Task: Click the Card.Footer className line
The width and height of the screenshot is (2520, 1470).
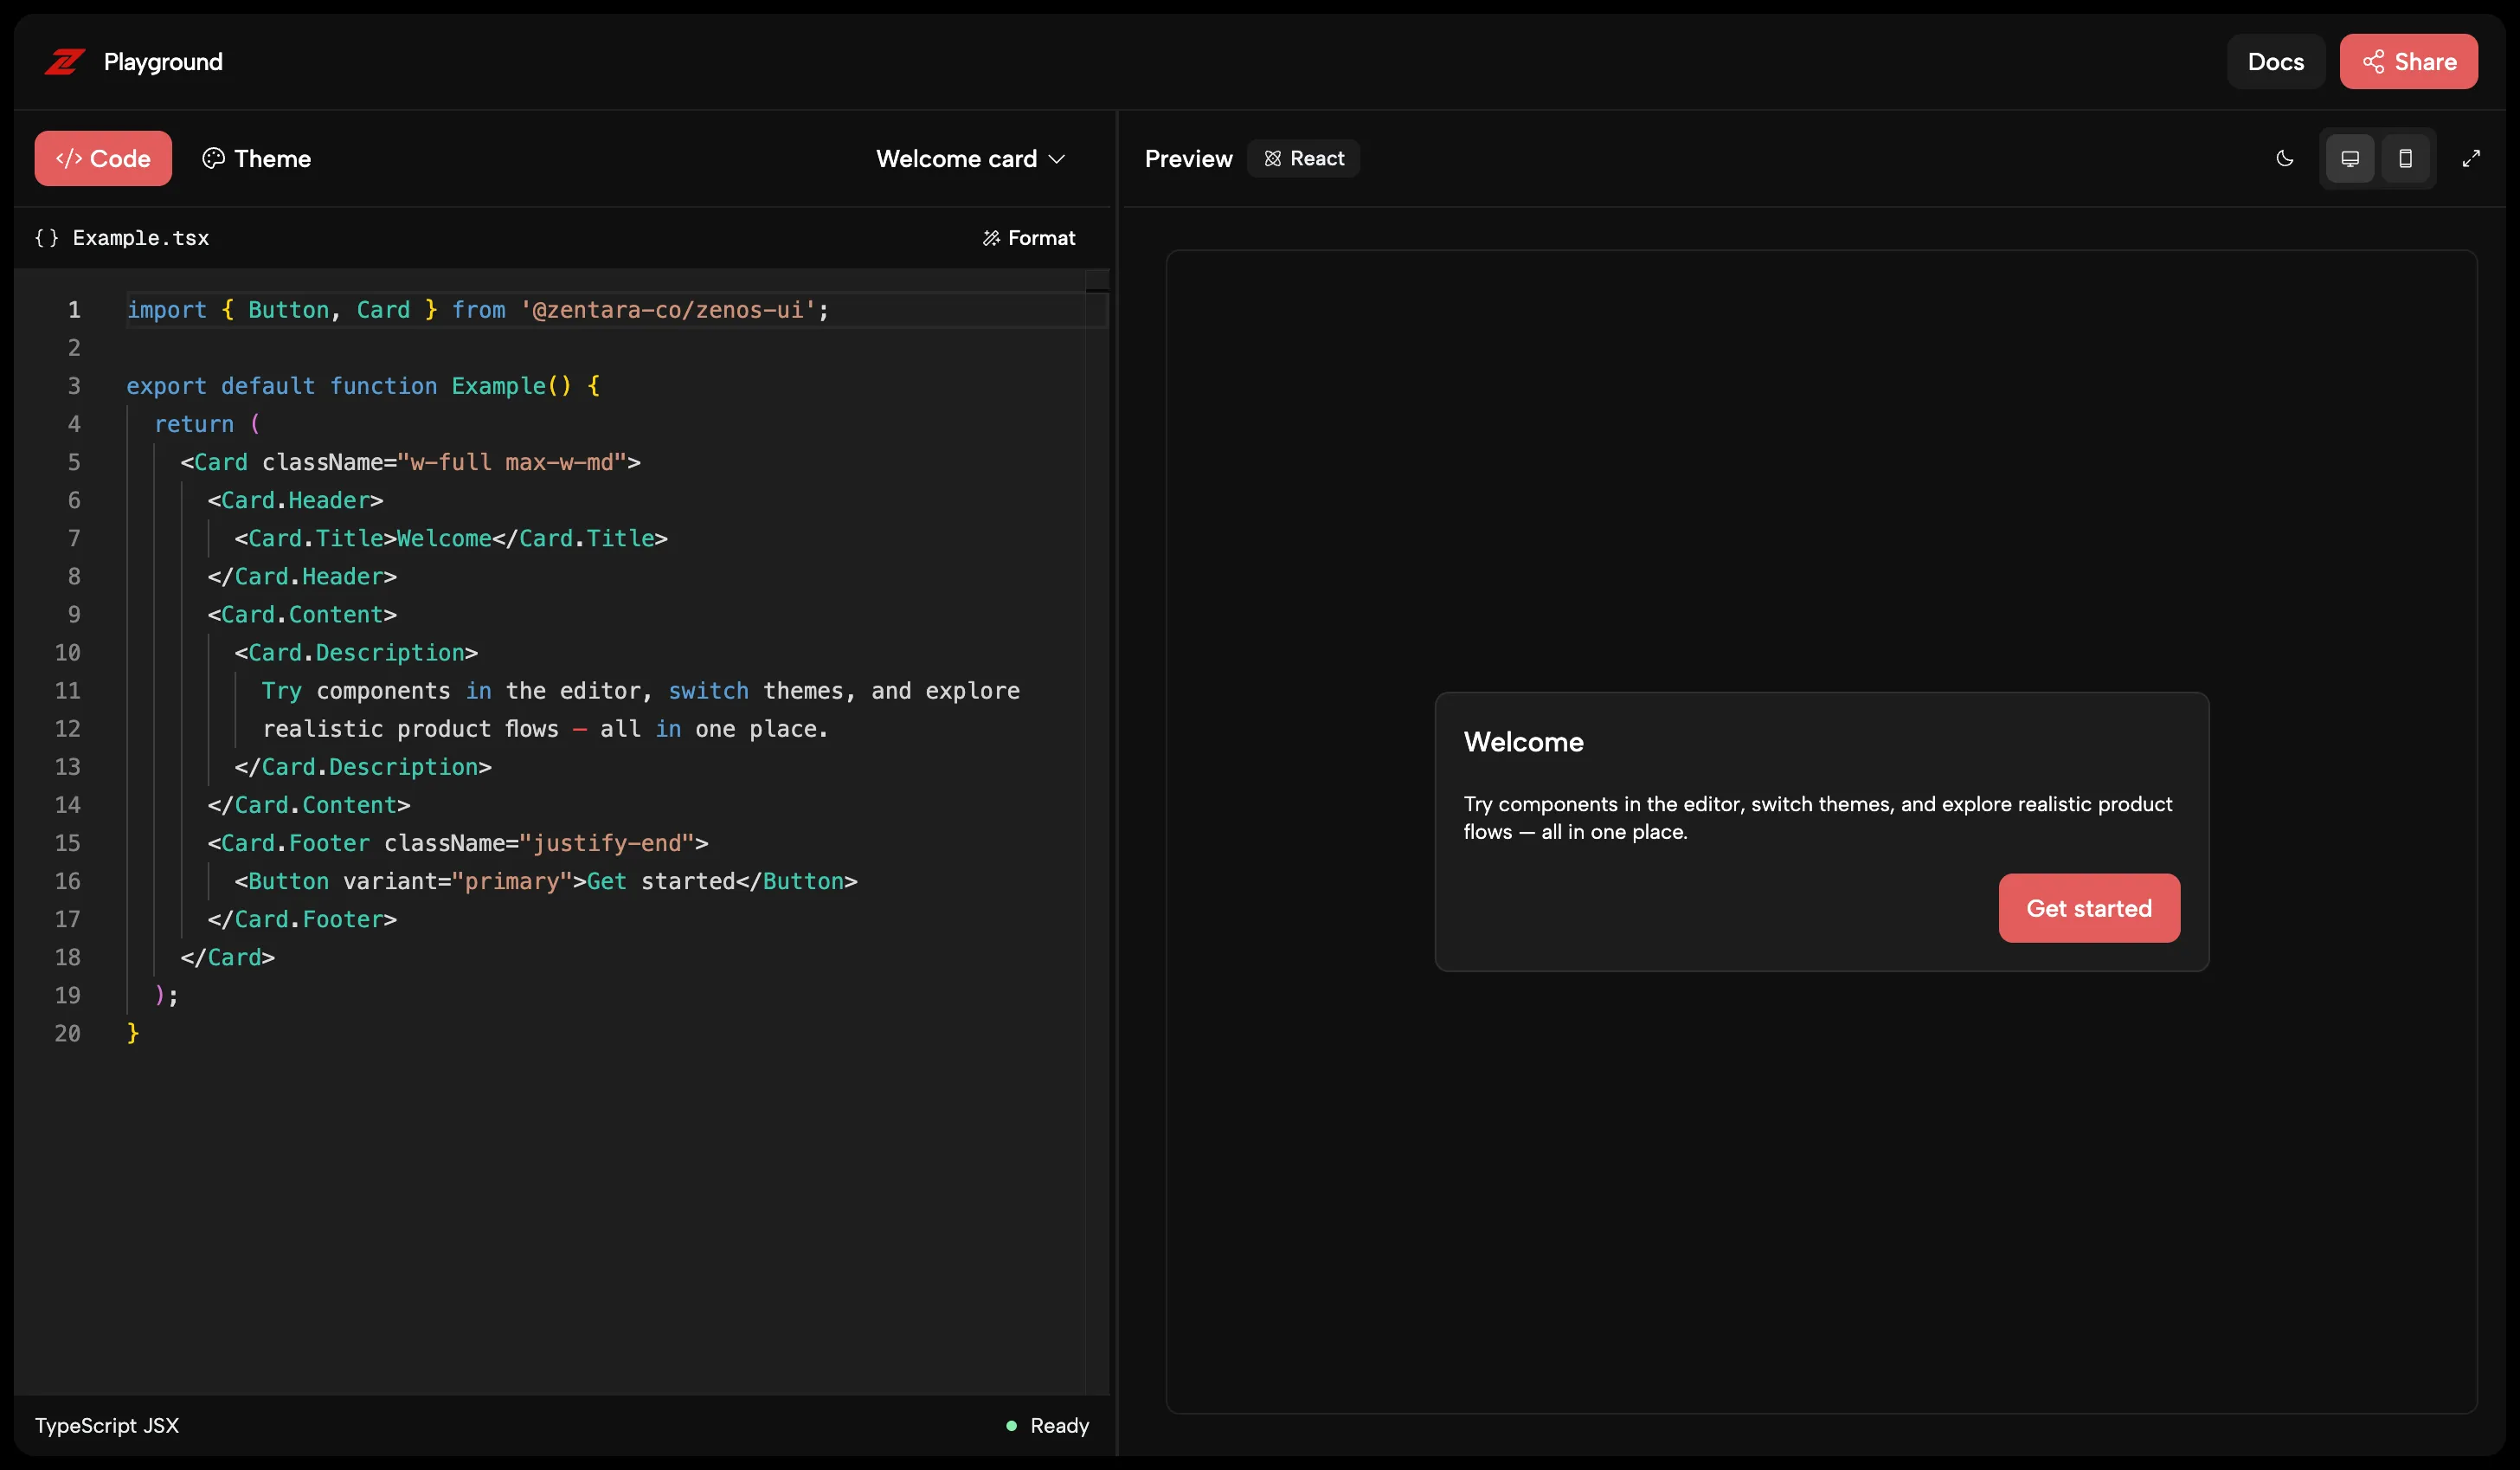Action: click(458, 843)
